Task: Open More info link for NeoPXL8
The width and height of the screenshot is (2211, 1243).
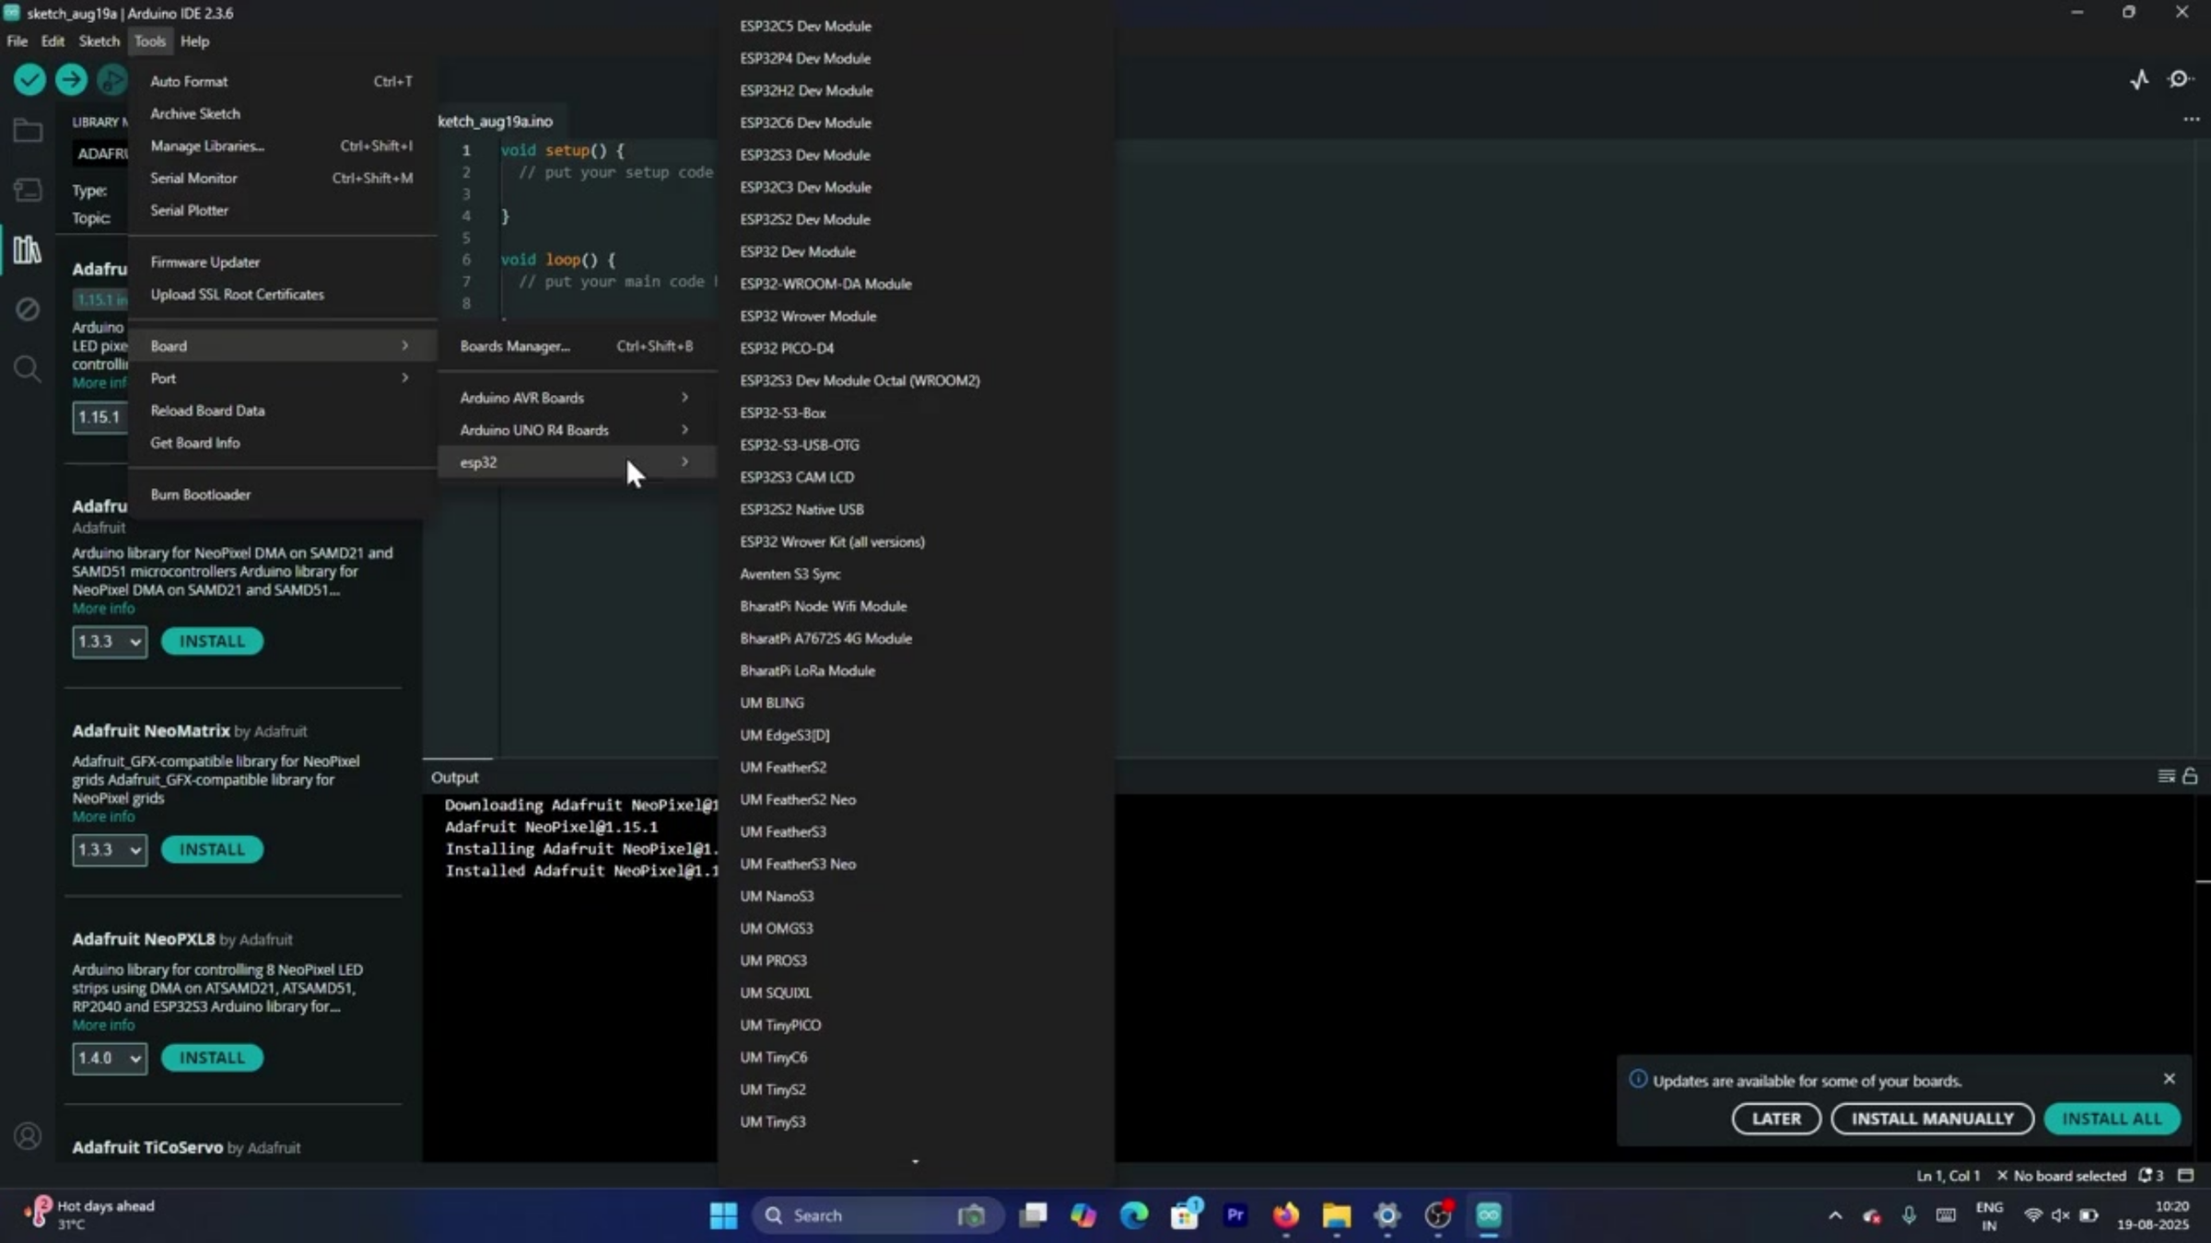Action: (x=103, y=1025)
